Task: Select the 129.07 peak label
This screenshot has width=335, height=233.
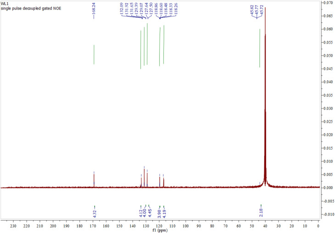Action: pyautogui.click(x=141, y=8)
